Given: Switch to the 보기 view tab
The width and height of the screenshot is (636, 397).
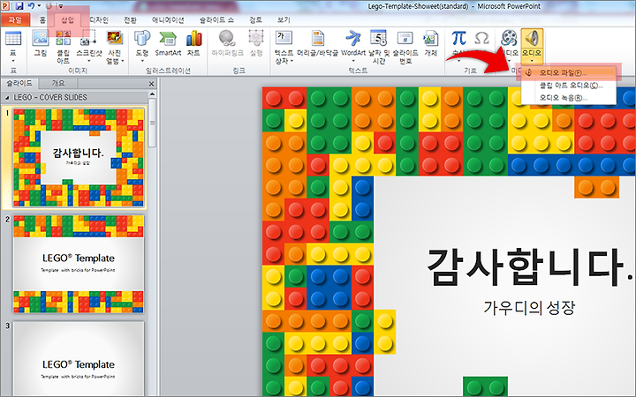Looking at the screenshot, I should pos(284,19).
